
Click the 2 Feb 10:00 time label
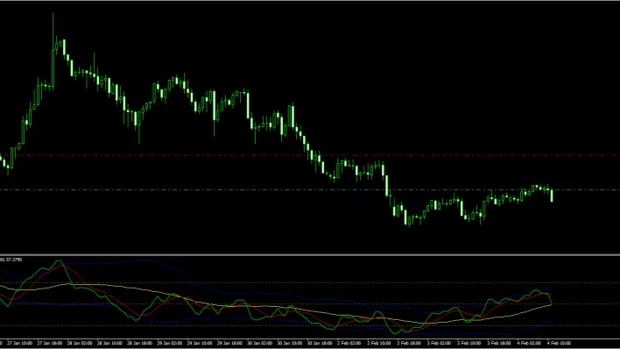[379, 343]
